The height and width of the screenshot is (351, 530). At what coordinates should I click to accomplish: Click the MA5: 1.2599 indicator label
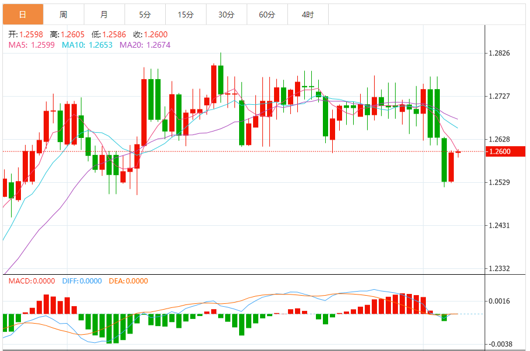point(31,45)
